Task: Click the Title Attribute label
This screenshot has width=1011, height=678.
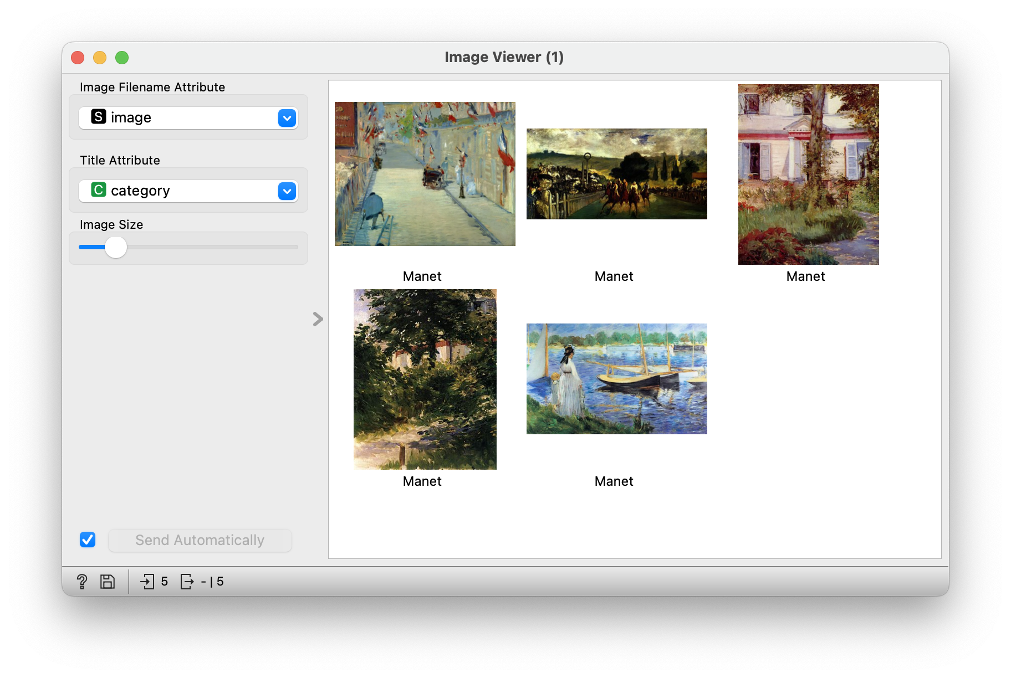Action: tap(120, 160)
